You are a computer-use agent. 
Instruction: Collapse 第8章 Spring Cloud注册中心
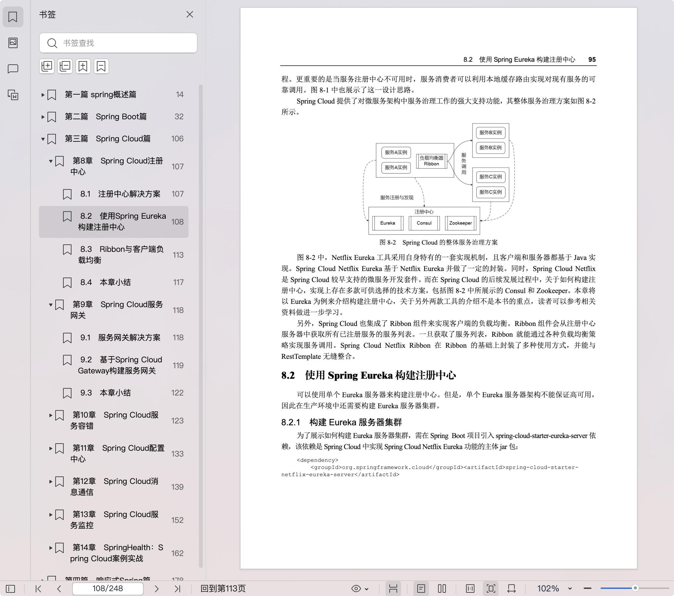pos(50,161)
